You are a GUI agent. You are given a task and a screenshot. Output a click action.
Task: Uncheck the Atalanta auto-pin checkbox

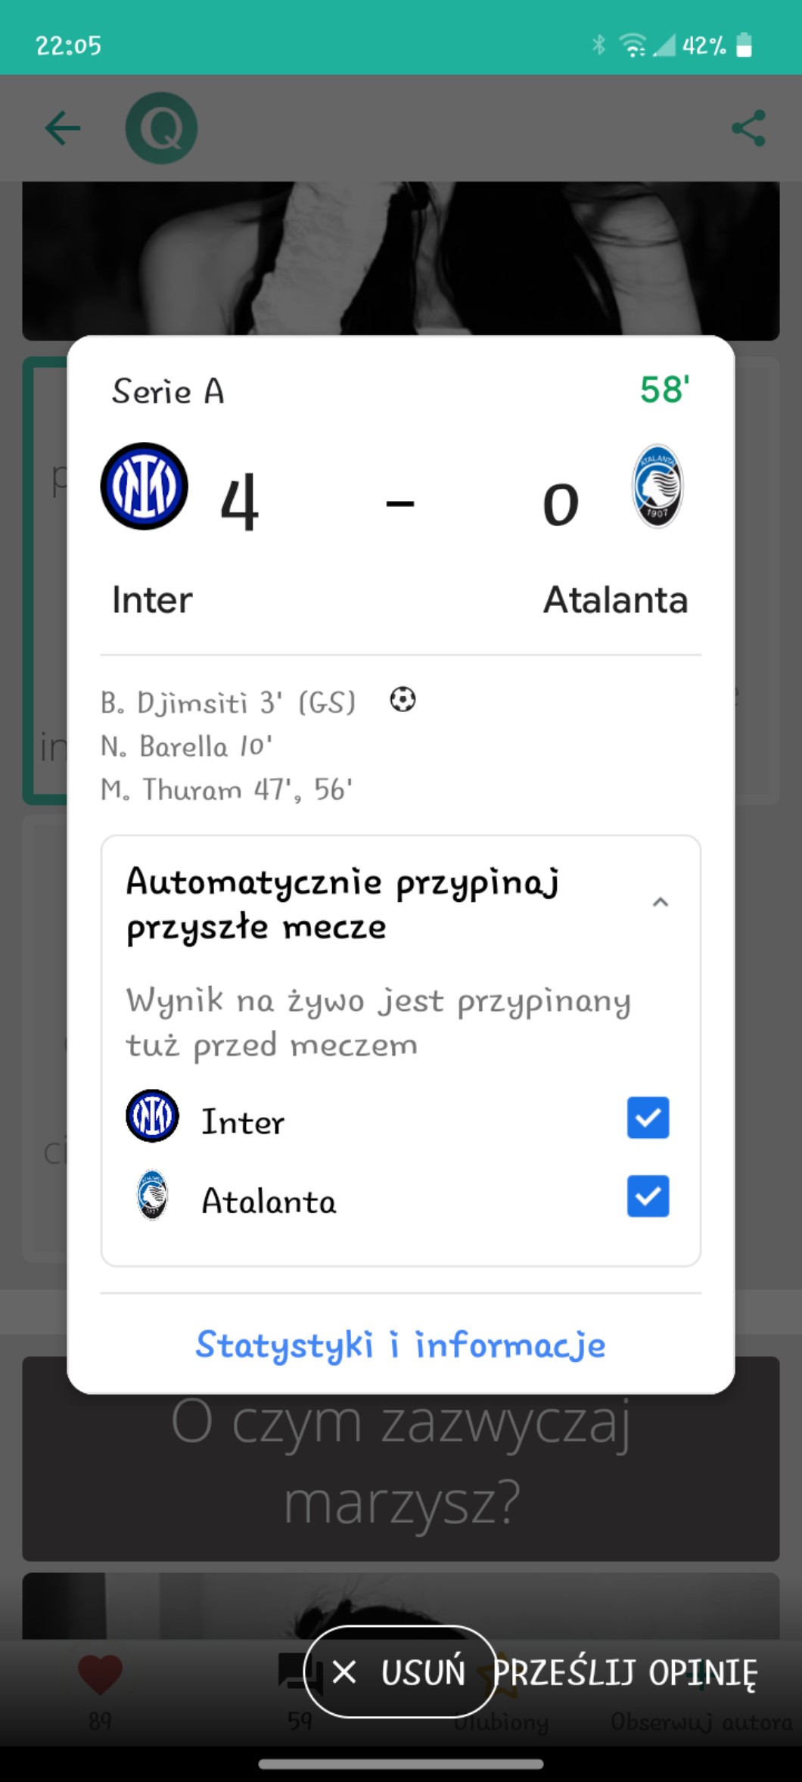coord(648,1196)
